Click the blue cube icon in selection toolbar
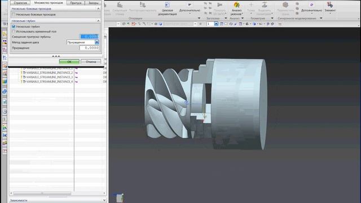 point(160,24)
